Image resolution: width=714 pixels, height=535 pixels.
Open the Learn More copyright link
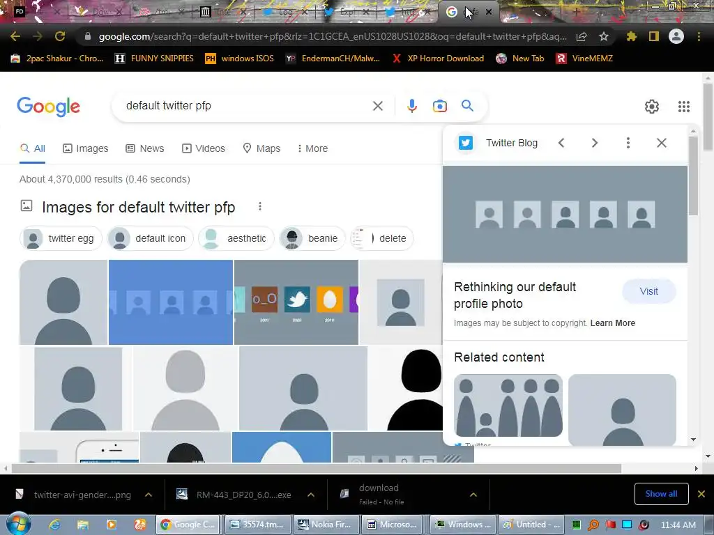(612, 323)
